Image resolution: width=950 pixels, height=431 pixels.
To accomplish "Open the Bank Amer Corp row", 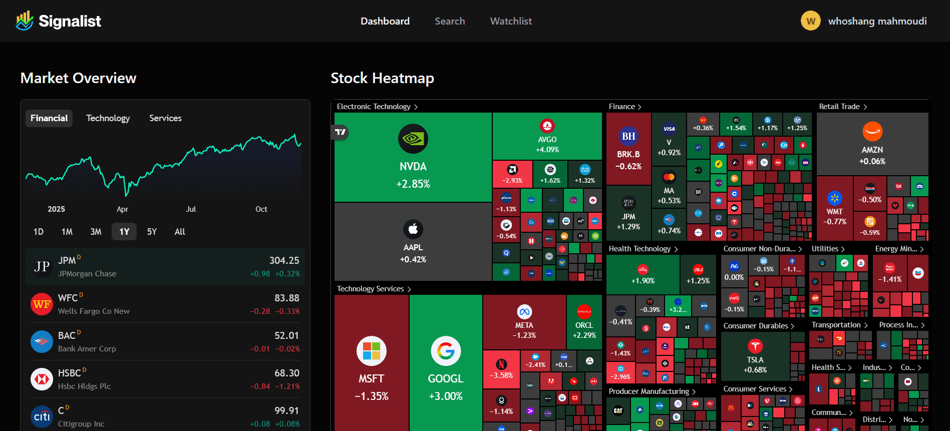I will point(165,342).
